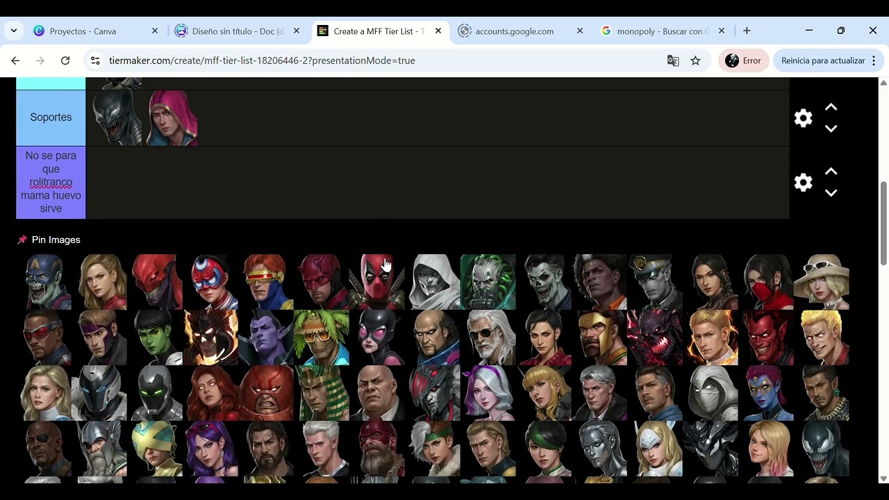Close the Proyectos - Canva tab
The height and width of the screenshot is (500, 889).
(155, 31)
